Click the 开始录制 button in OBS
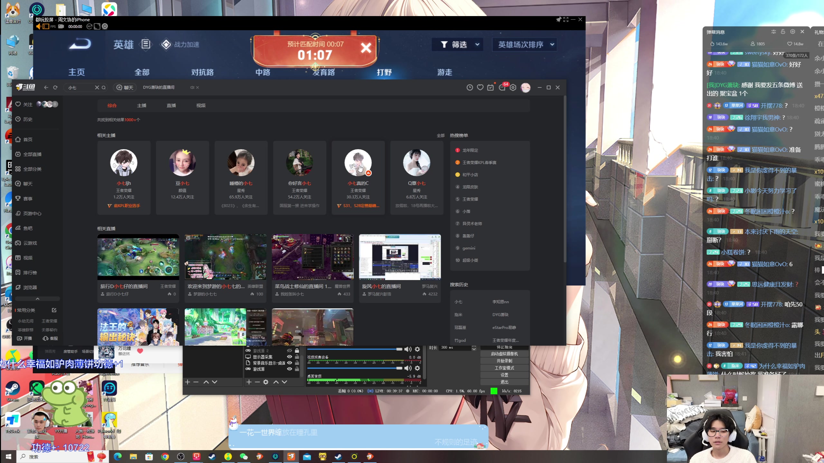Screen dimensions: 824x463 (x=504, y=361)
